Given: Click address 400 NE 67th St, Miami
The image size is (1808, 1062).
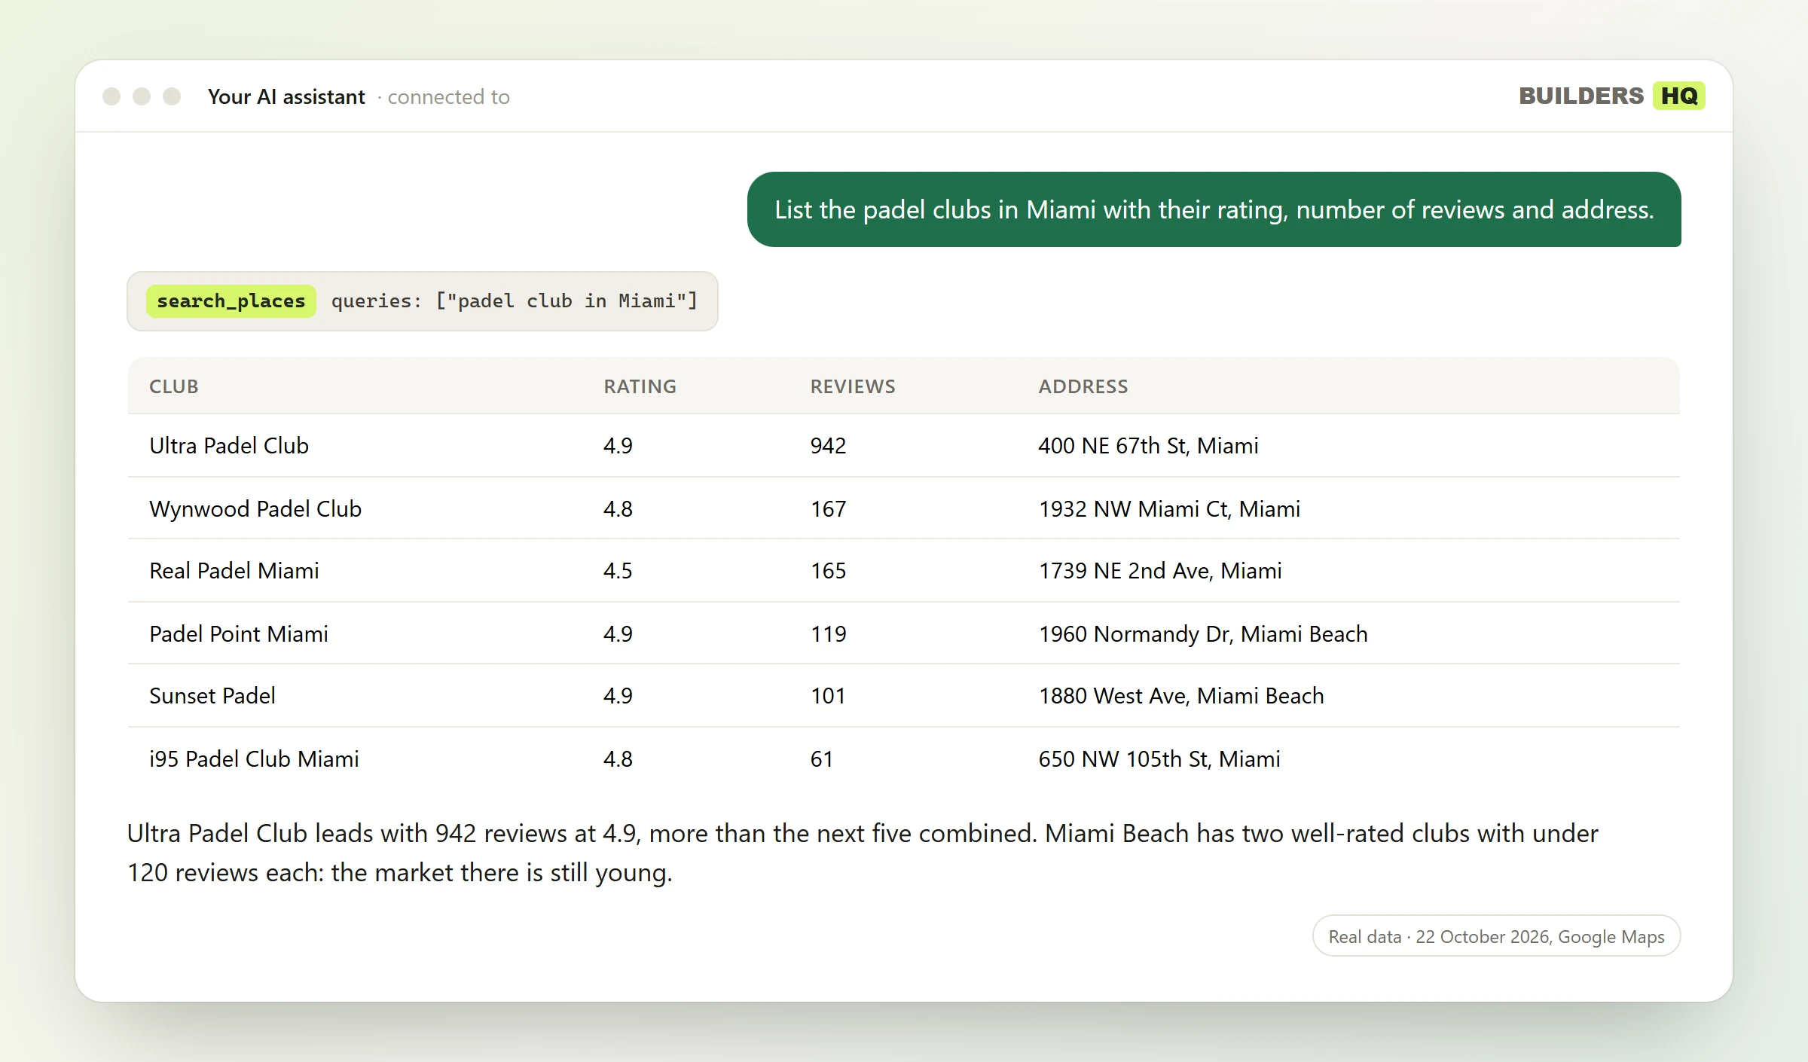Looking at the screenshot, I should (x=1149, y=446).
